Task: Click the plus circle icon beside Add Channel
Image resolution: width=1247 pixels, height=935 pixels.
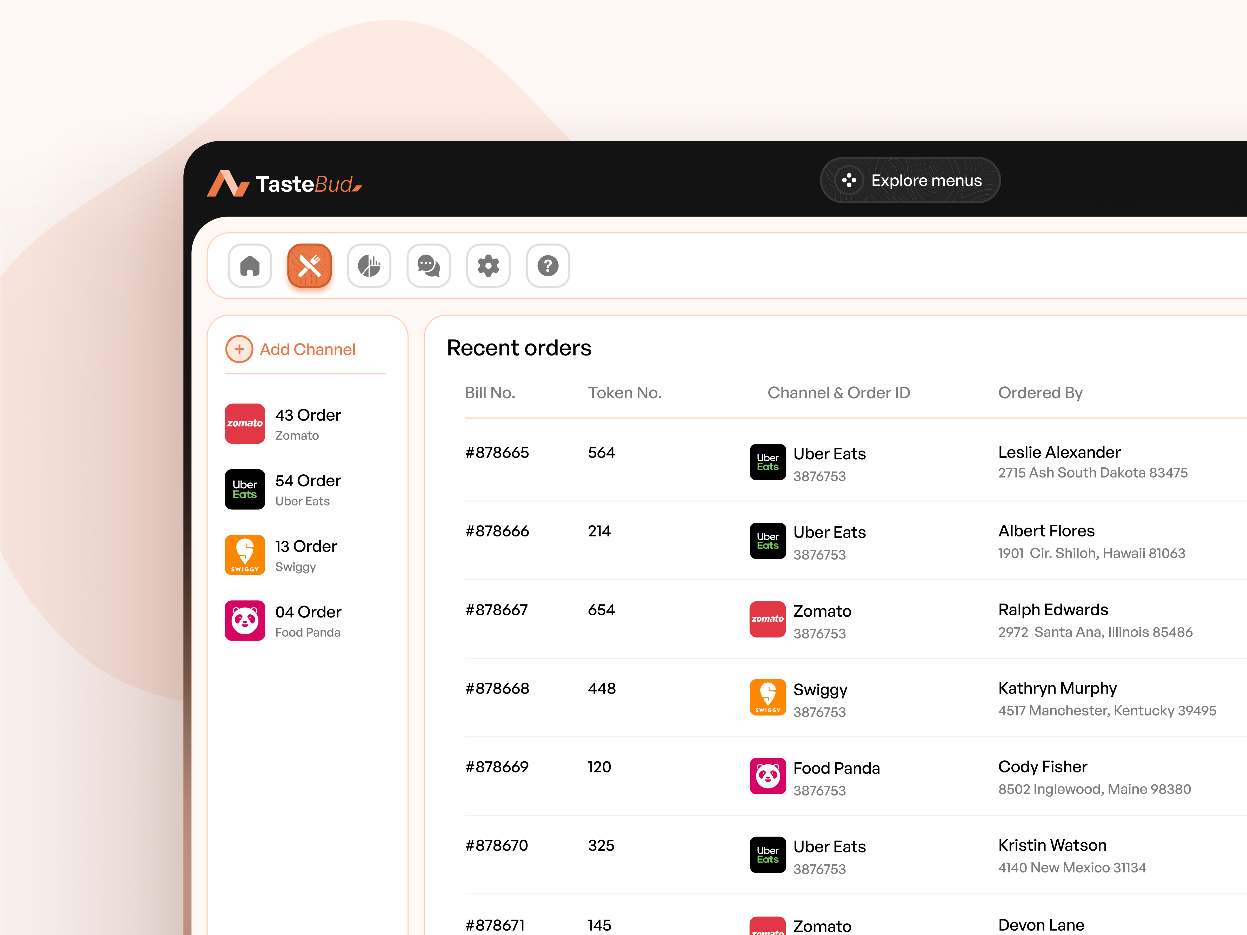Action: (239, 349)
